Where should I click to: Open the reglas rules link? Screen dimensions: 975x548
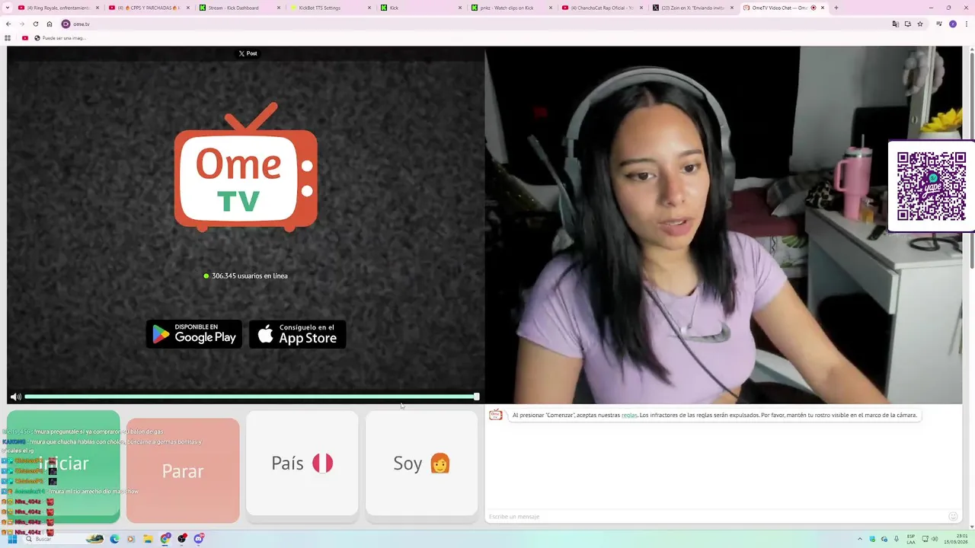pyautogui.click(x=629, y=416)
